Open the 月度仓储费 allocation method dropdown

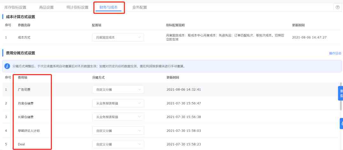point(118,103)
